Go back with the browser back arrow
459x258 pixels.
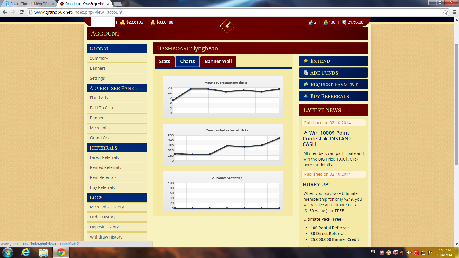coord(5,12)
